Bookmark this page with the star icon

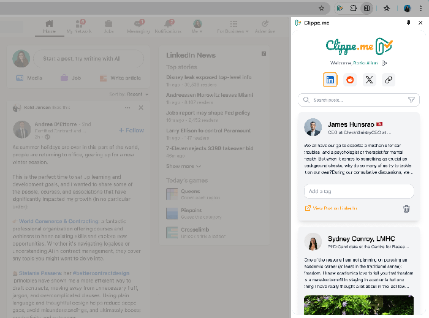click(321, 9)
